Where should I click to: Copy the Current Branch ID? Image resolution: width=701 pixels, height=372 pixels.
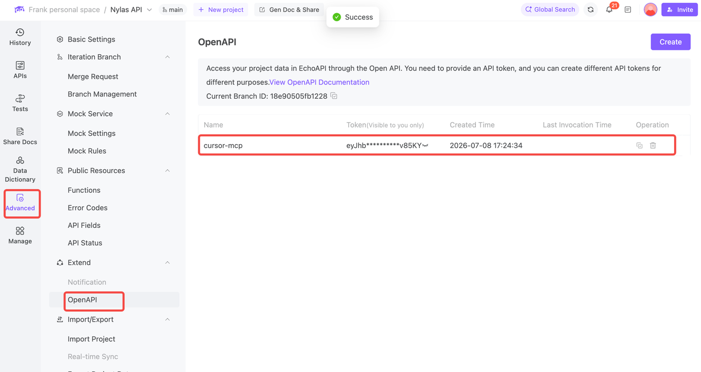tap(334, 96)
